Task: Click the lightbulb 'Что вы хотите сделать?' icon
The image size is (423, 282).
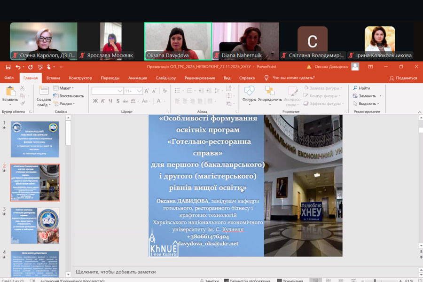Action: pyautogui.click(x=268, y=78)
